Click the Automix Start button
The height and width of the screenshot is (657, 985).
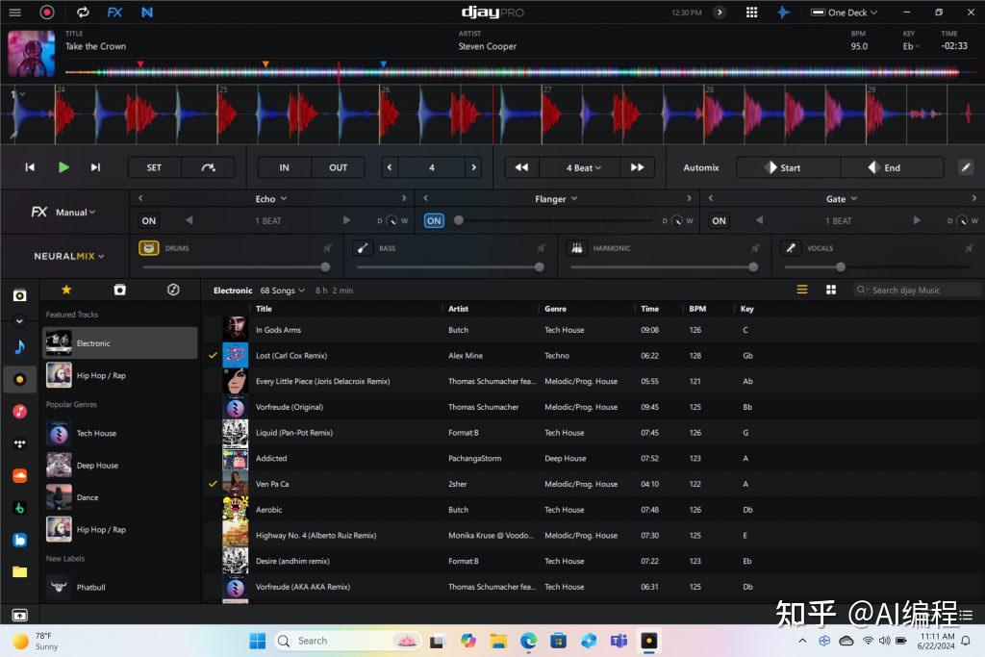coord(788,167)
